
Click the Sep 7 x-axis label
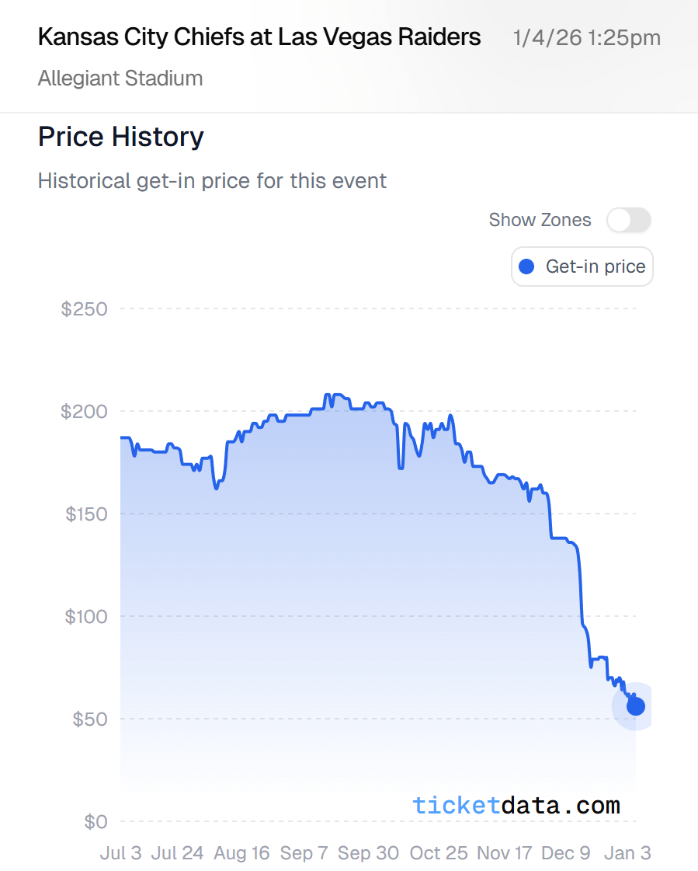(x=304, y=853)
